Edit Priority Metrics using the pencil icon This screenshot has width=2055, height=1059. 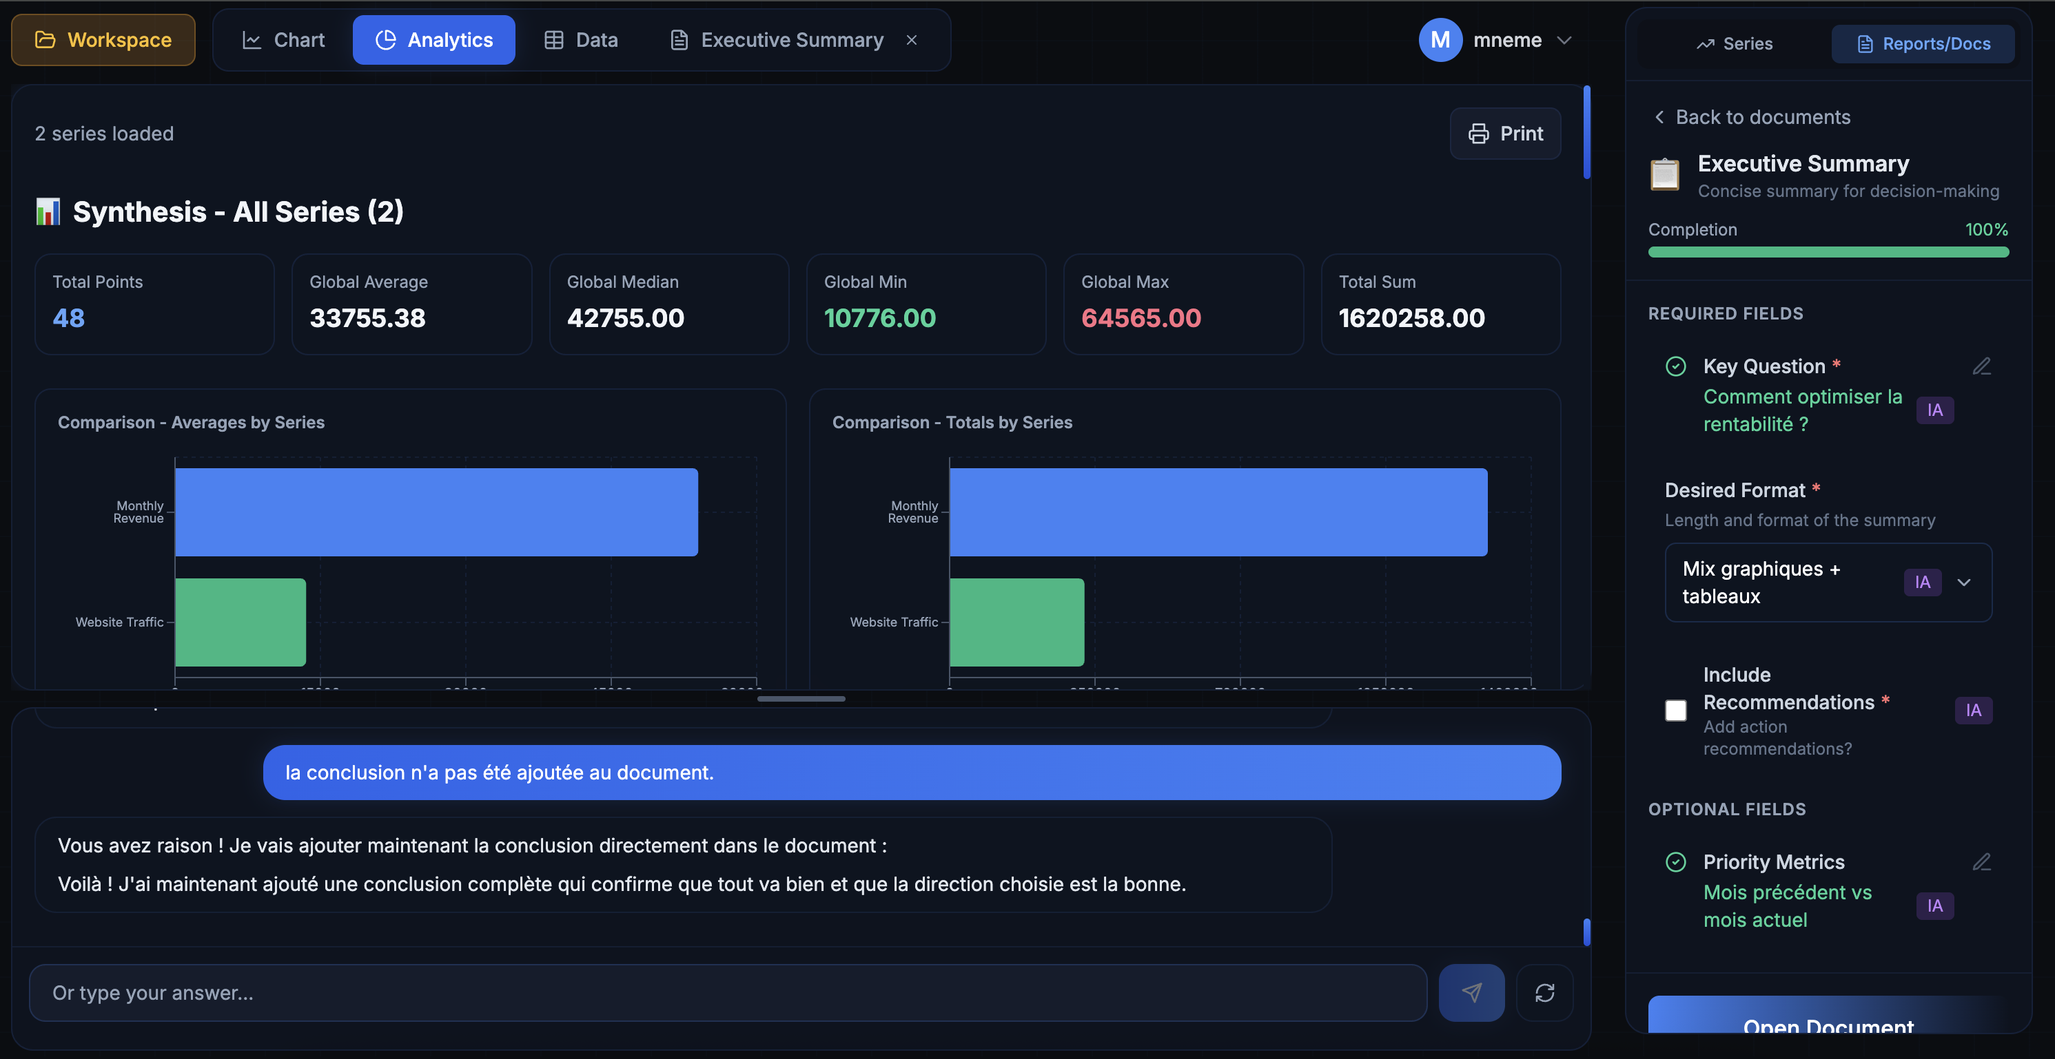click(1983, 861)
